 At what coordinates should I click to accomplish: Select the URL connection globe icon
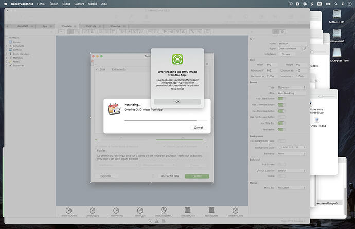click(x=164, y=210)
